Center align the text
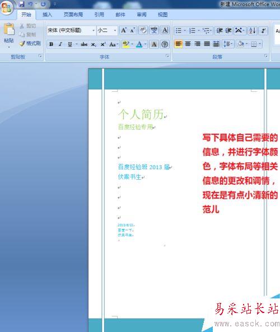 188,44
